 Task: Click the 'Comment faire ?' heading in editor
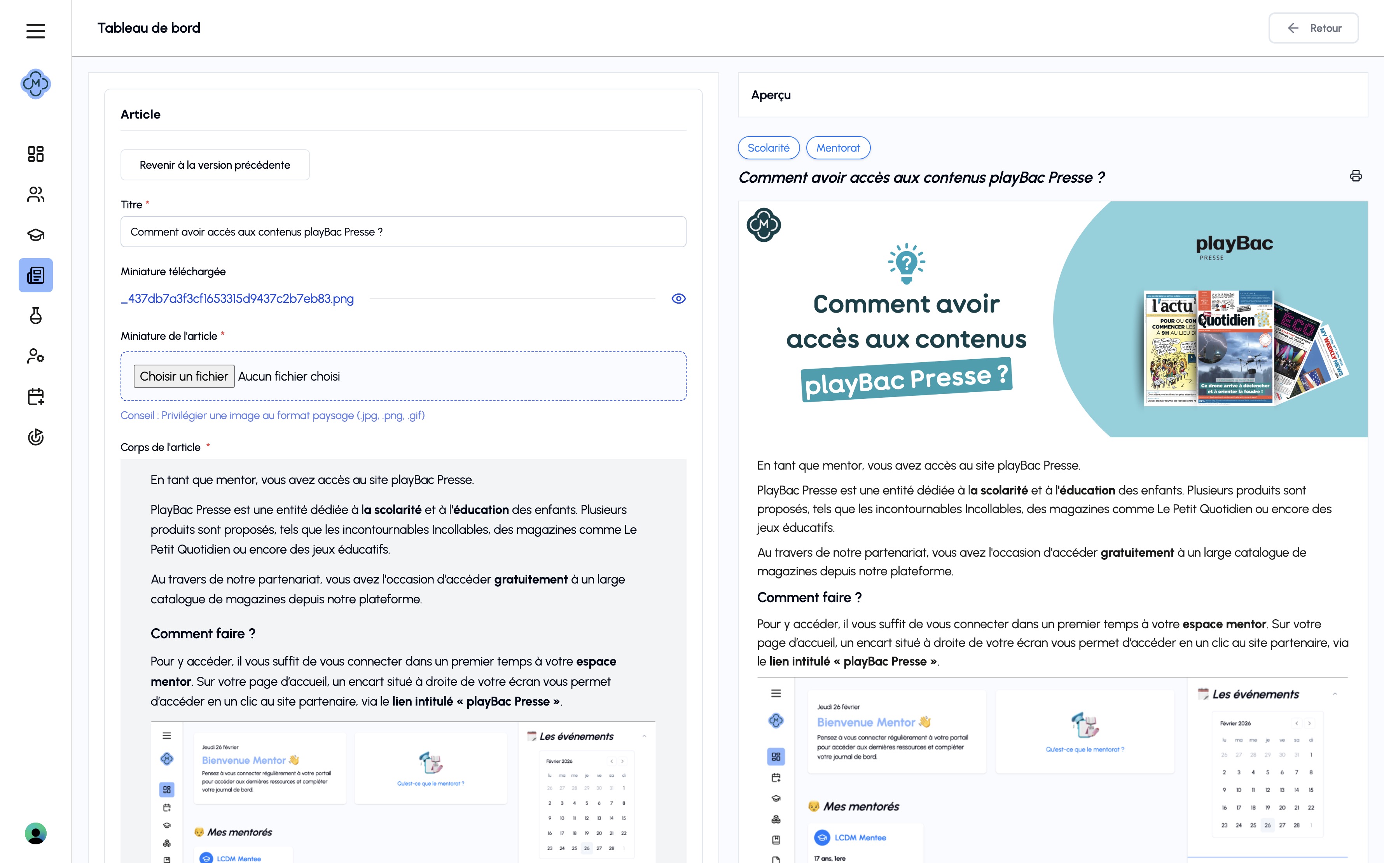(203, 634)
